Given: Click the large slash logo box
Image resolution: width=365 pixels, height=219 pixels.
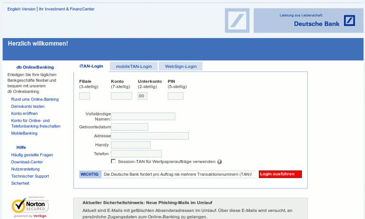Looking at the screenshot, I should coord(237,20).
